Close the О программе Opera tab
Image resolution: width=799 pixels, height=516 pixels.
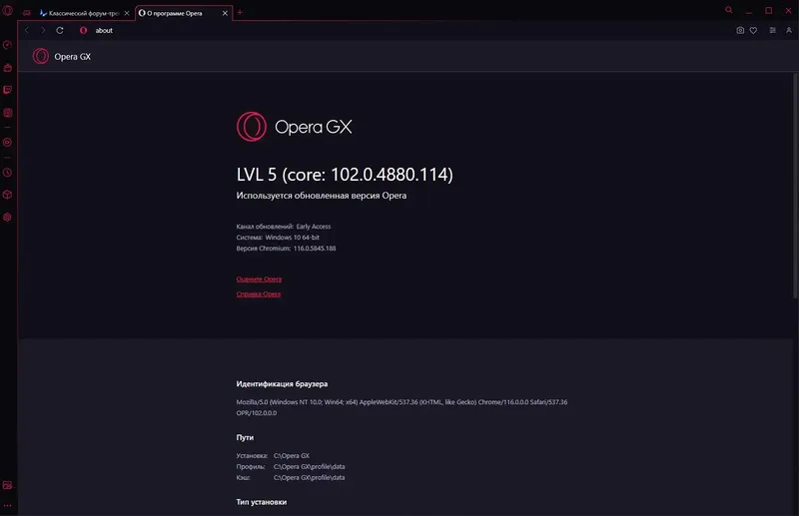pyautogui.click(x=225, y=13)
